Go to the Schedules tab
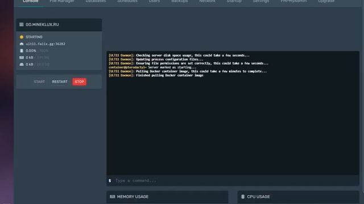The width and height of the screenshot is (364, 204). pos(127,1)
